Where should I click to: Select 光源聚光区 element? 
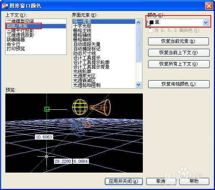pyautogui.click(x=104, y=76)
